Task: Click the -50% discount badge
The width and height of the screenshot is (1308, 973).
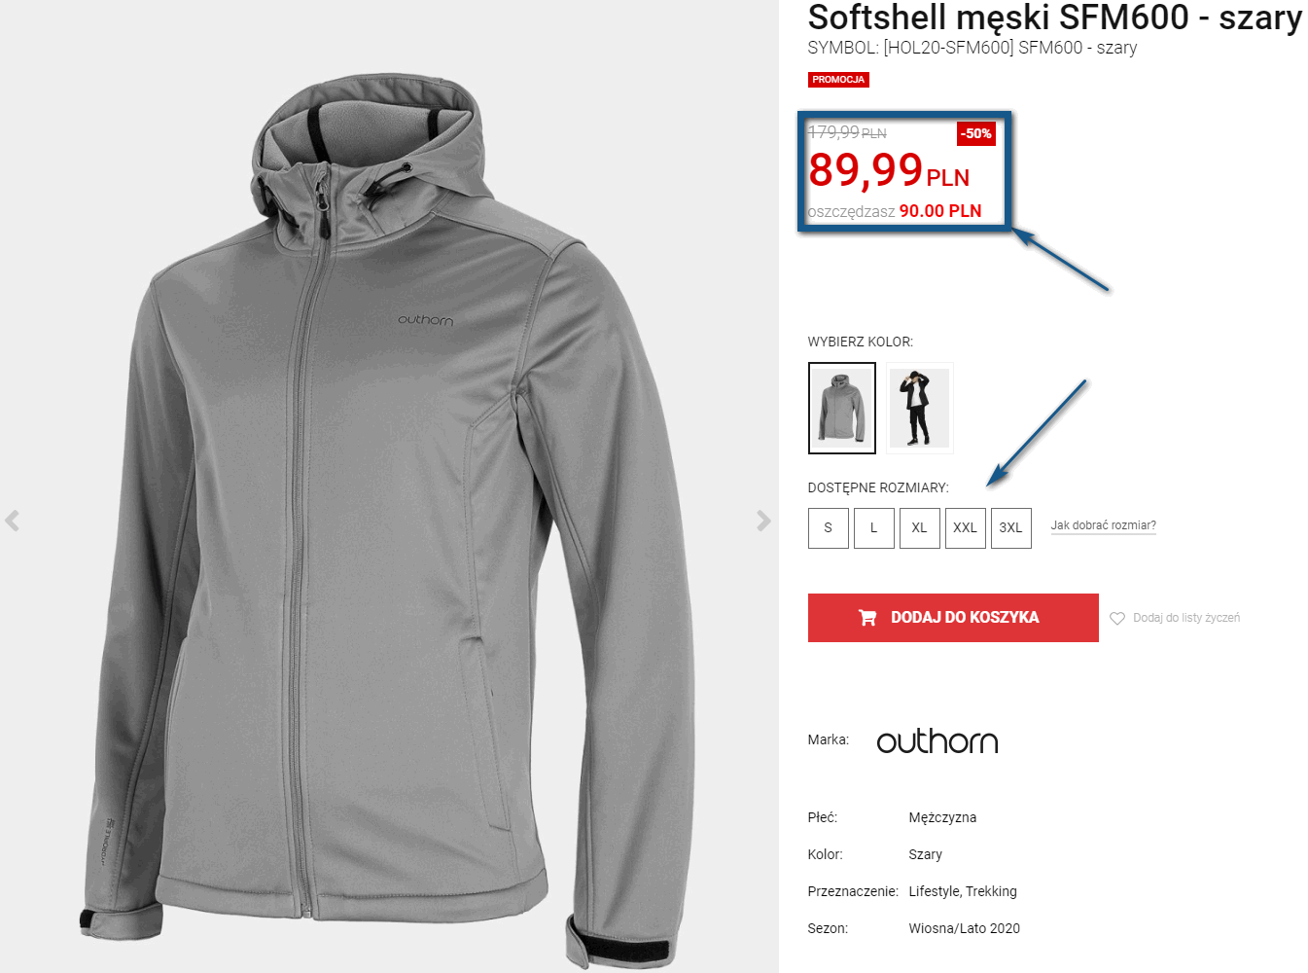Action: pos(976,133)
